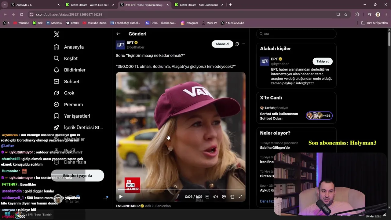391x220 pixels.
Task: Open Chrome three-dot menu
Action: point(386,14)
